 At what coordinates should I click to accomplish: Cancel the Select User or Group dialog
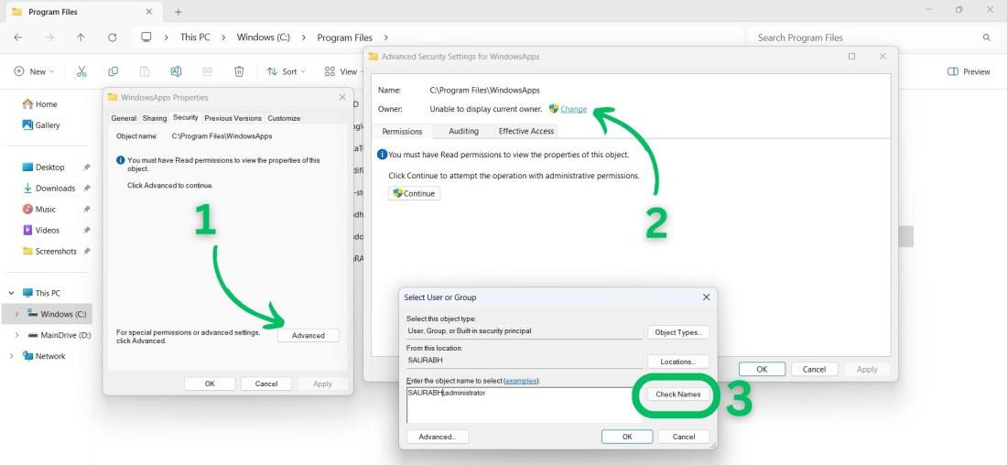point(684,437)
